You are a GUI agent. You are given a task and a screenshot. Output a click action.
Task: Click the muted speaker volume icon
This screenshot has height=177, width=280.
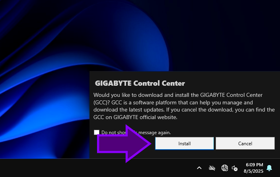(235, 168)
